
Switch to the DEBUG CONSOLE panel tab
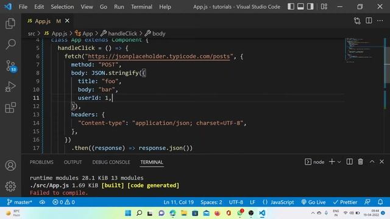111,162
